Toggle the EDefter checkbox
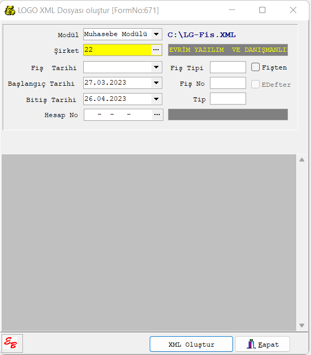Image resolution: width=311 pixels, height=355 pixels. (256, 84)
